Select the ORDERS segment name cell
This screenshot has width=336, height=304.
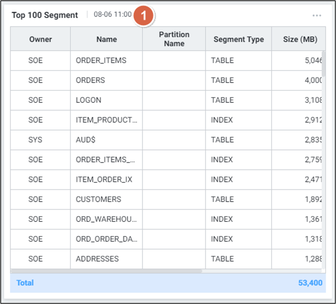click(x=90, y=80)
